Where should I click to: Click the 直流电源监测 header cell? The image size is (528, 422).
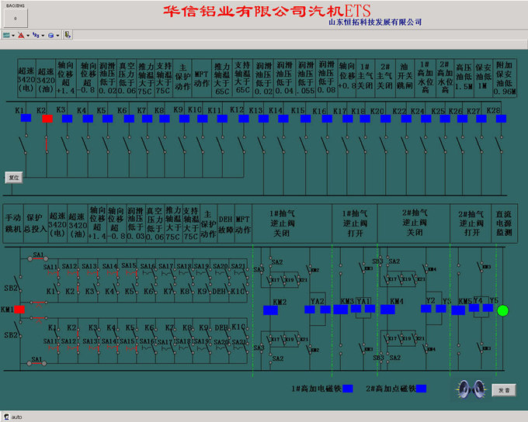(504, 223)
